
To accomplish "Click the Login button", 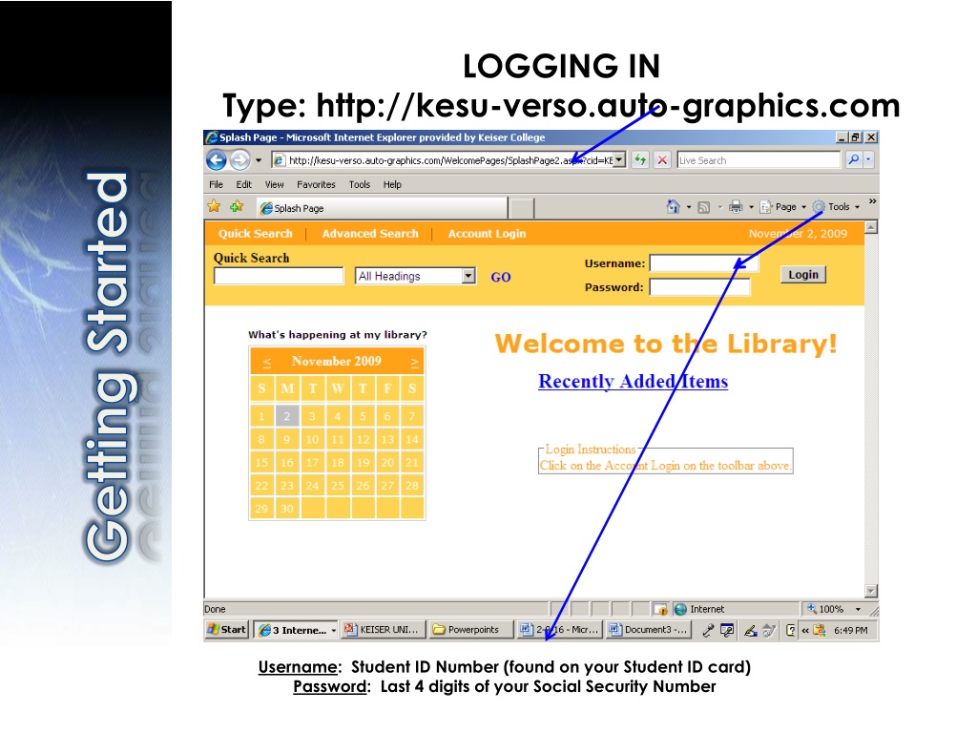I will tap(803, 275).
